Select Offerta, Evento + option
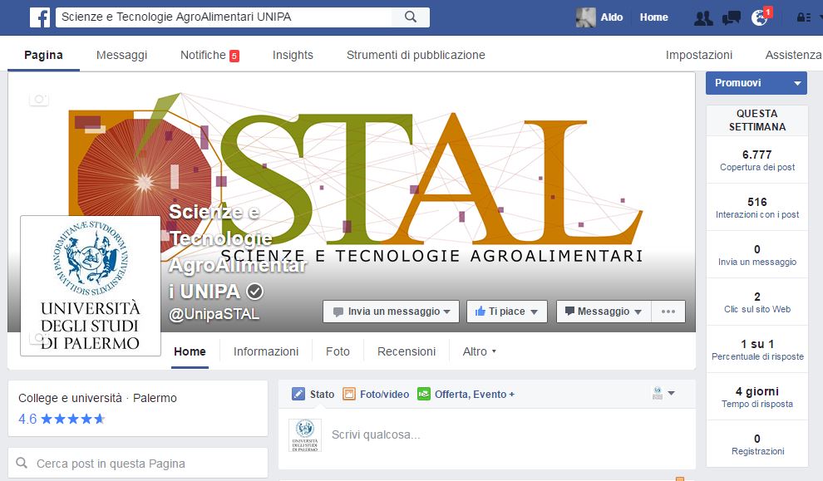 [x=466, y=394]
